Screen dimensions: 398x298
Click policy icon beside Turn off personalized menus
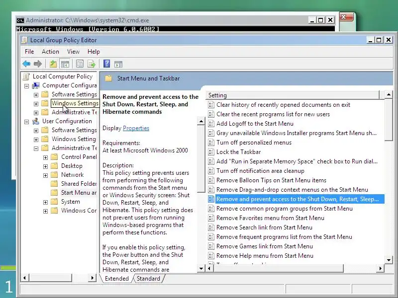(211, 143)
